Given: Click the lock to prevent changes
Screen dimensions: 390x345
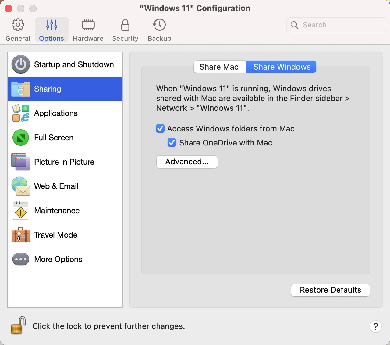Looking at the screenshot, I should pyautogui.click(x=18, y=326).
